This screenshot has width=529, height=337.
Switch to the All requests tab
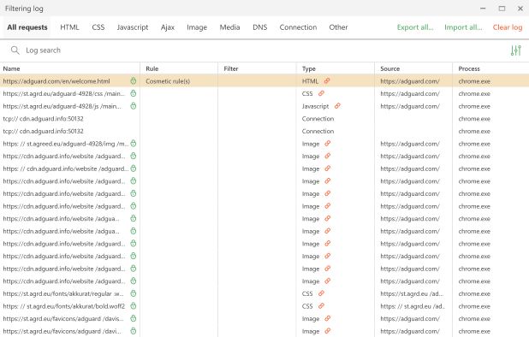coord(27,27)
